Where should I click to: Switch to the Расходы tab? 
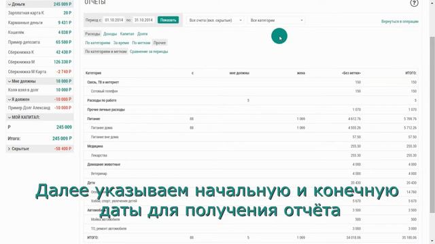[x=92, y=34]
